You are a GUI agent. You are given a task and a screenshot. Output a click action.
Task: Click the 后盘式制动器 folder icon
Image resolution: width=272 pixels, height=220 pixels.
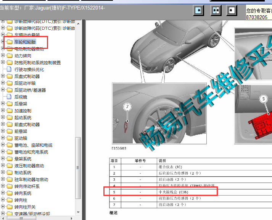[x=10, y=76]
